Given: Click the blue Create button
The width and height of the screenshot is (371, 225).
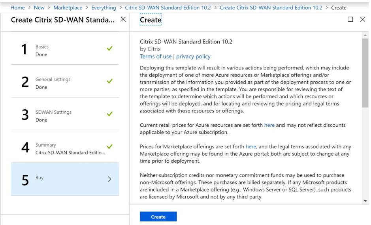Looking at the screenshot, I should (158, 216).
